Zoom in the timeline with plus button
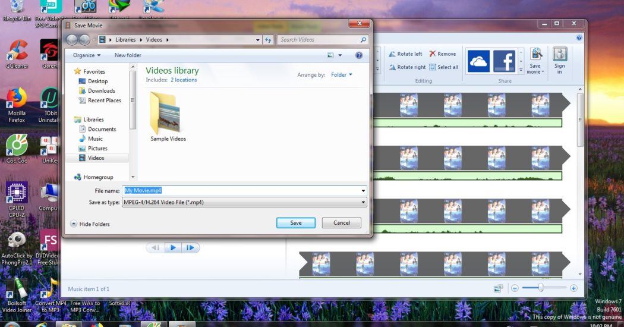This screenshot has height=327, width=624. pyautogui.click(x=573, y=288)
